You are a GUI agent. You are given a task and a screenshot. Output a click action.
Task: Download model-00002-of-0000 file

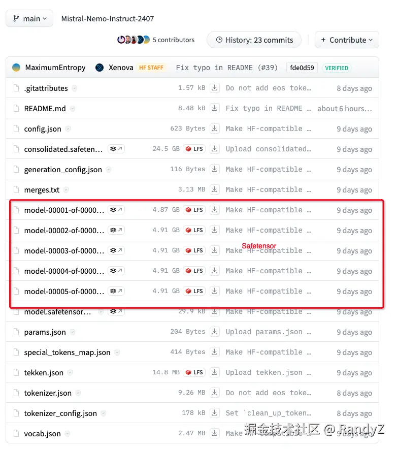coord(214,230)
